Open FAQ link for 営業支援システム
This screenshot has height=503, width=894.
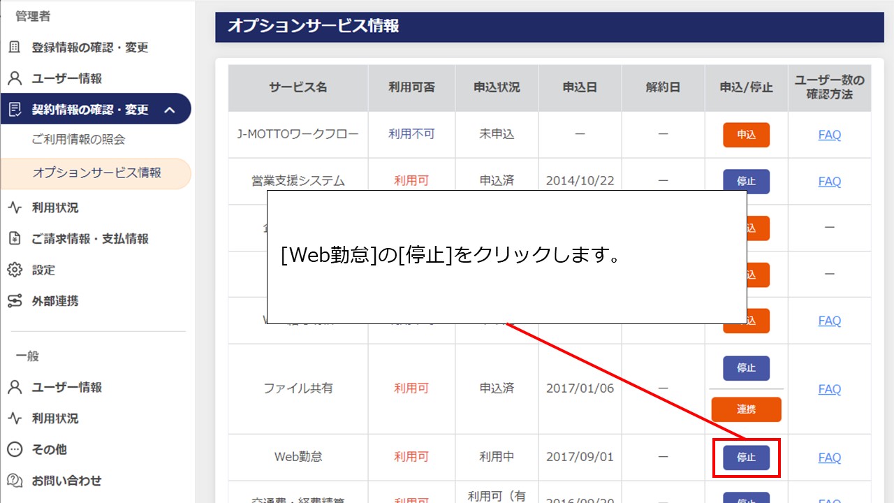point(830,182)
